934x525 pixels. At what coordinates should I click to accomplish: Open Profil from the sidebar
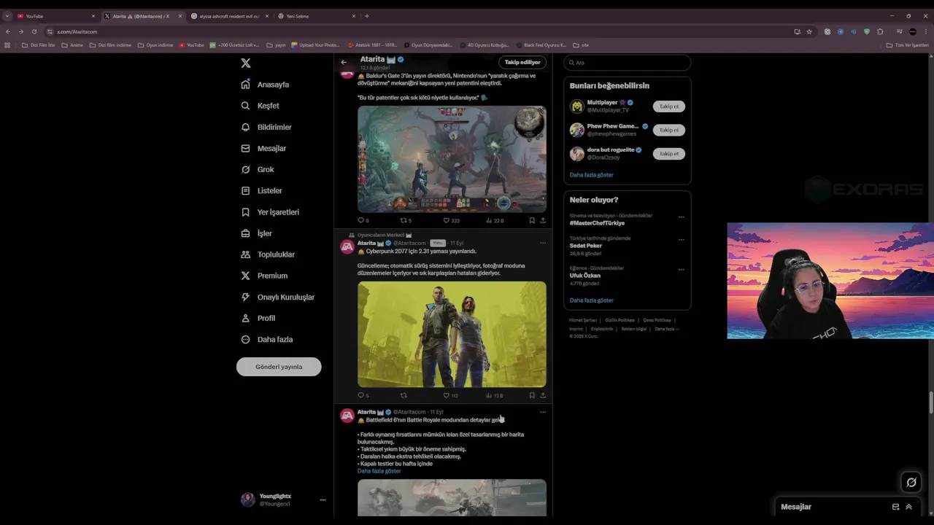[258, 318]
